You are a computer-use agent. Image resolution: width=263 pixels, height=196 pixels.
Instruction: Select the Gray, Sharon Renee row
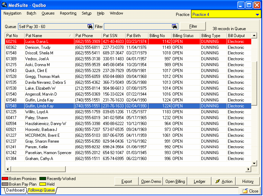pos(128,141)
